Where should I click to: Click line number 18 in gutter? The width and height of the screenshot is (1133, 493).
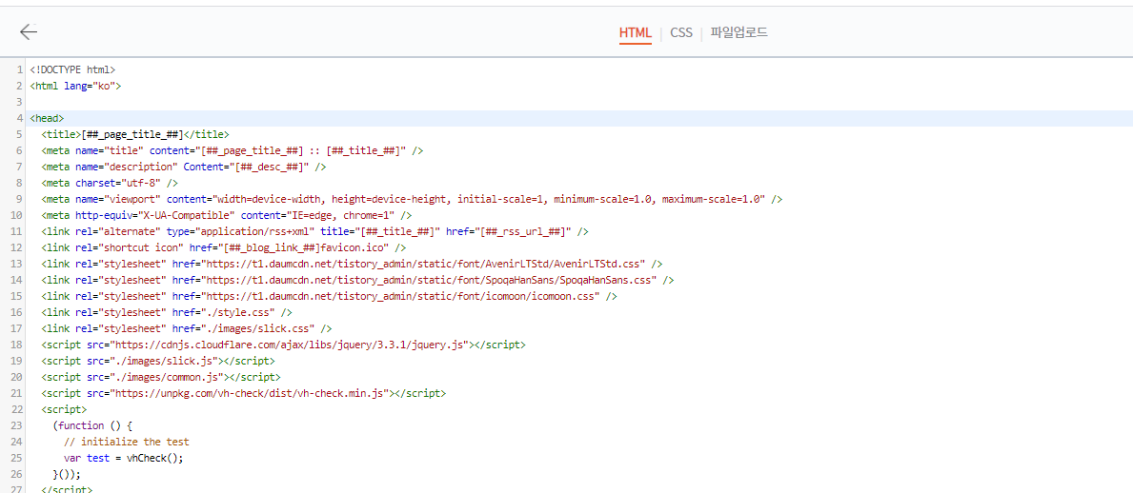[x=17, y=345]
